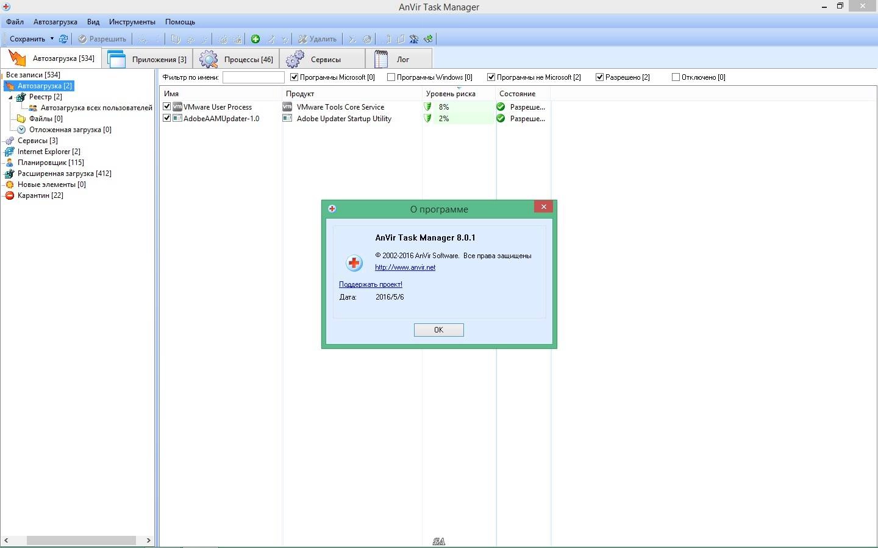The image size is (878, 548).
Task: Toggle the Отключено filter checkbox
Action: 676,77
